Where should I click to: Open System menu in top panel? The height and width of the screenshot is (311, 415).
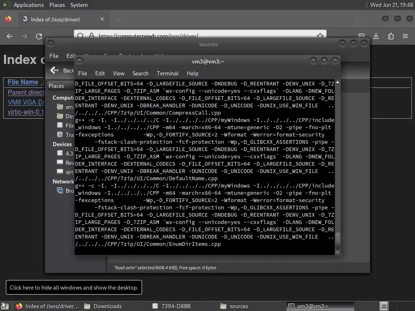79,5
